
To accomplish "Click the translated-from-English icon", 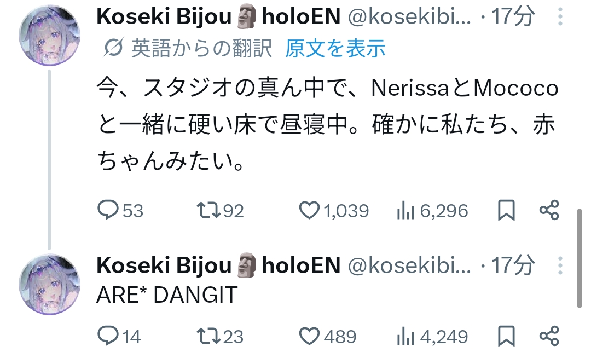I will click(113, 49).
